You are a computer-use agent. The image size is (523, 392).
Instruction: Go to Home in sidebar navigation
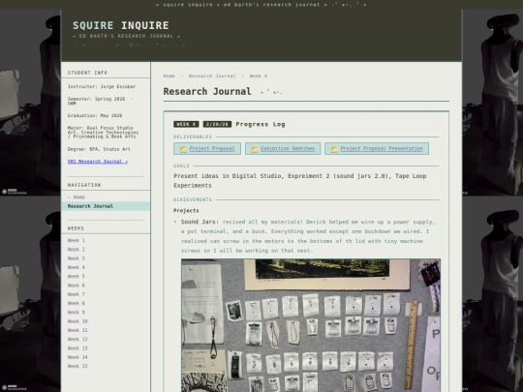(77, 197)
